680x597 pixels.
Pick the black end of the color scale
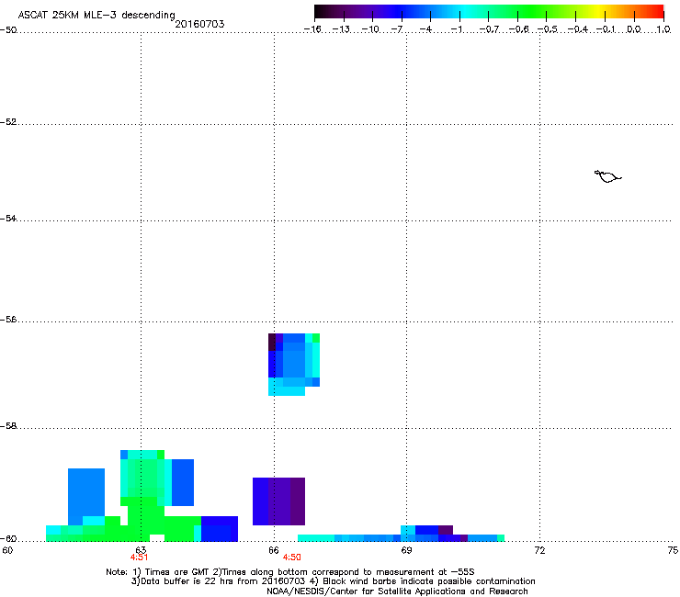321,12
